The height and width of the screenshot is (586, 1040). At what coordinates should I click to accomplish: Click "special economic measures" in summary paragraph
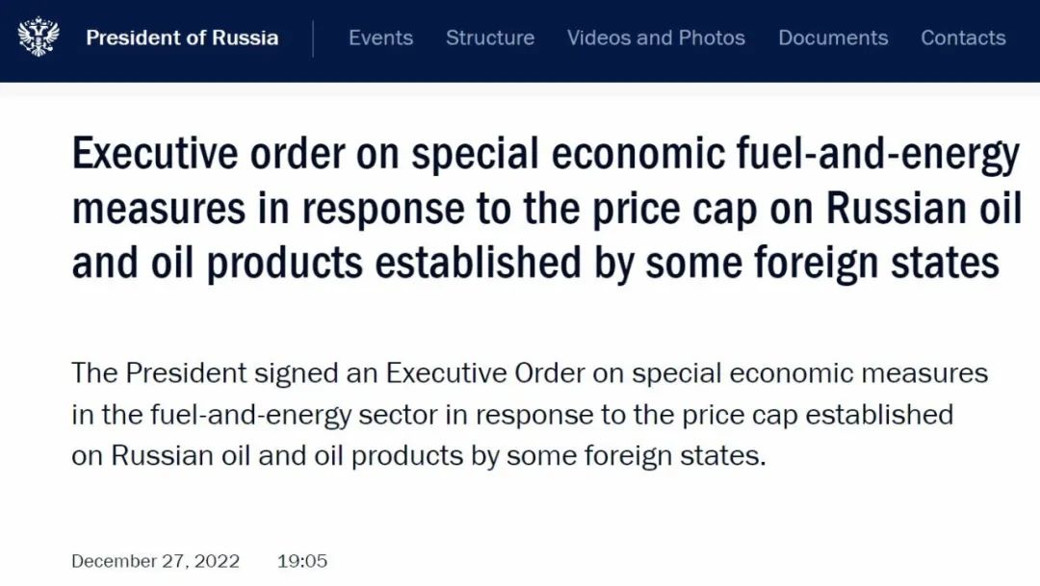(x=809, y=374)
